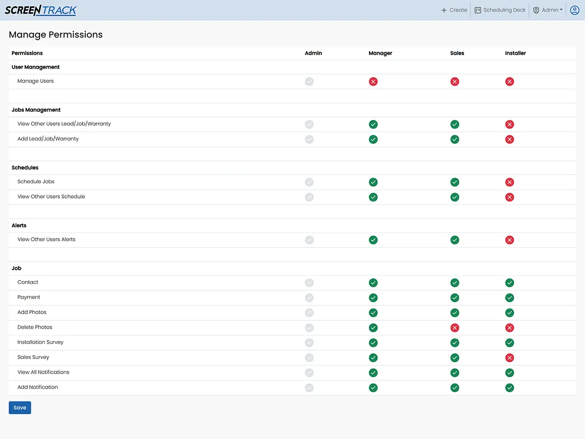Viewport: 585px width, 439px height.
Task: Click the Scheduling Deck board icon
Action: 478,10
